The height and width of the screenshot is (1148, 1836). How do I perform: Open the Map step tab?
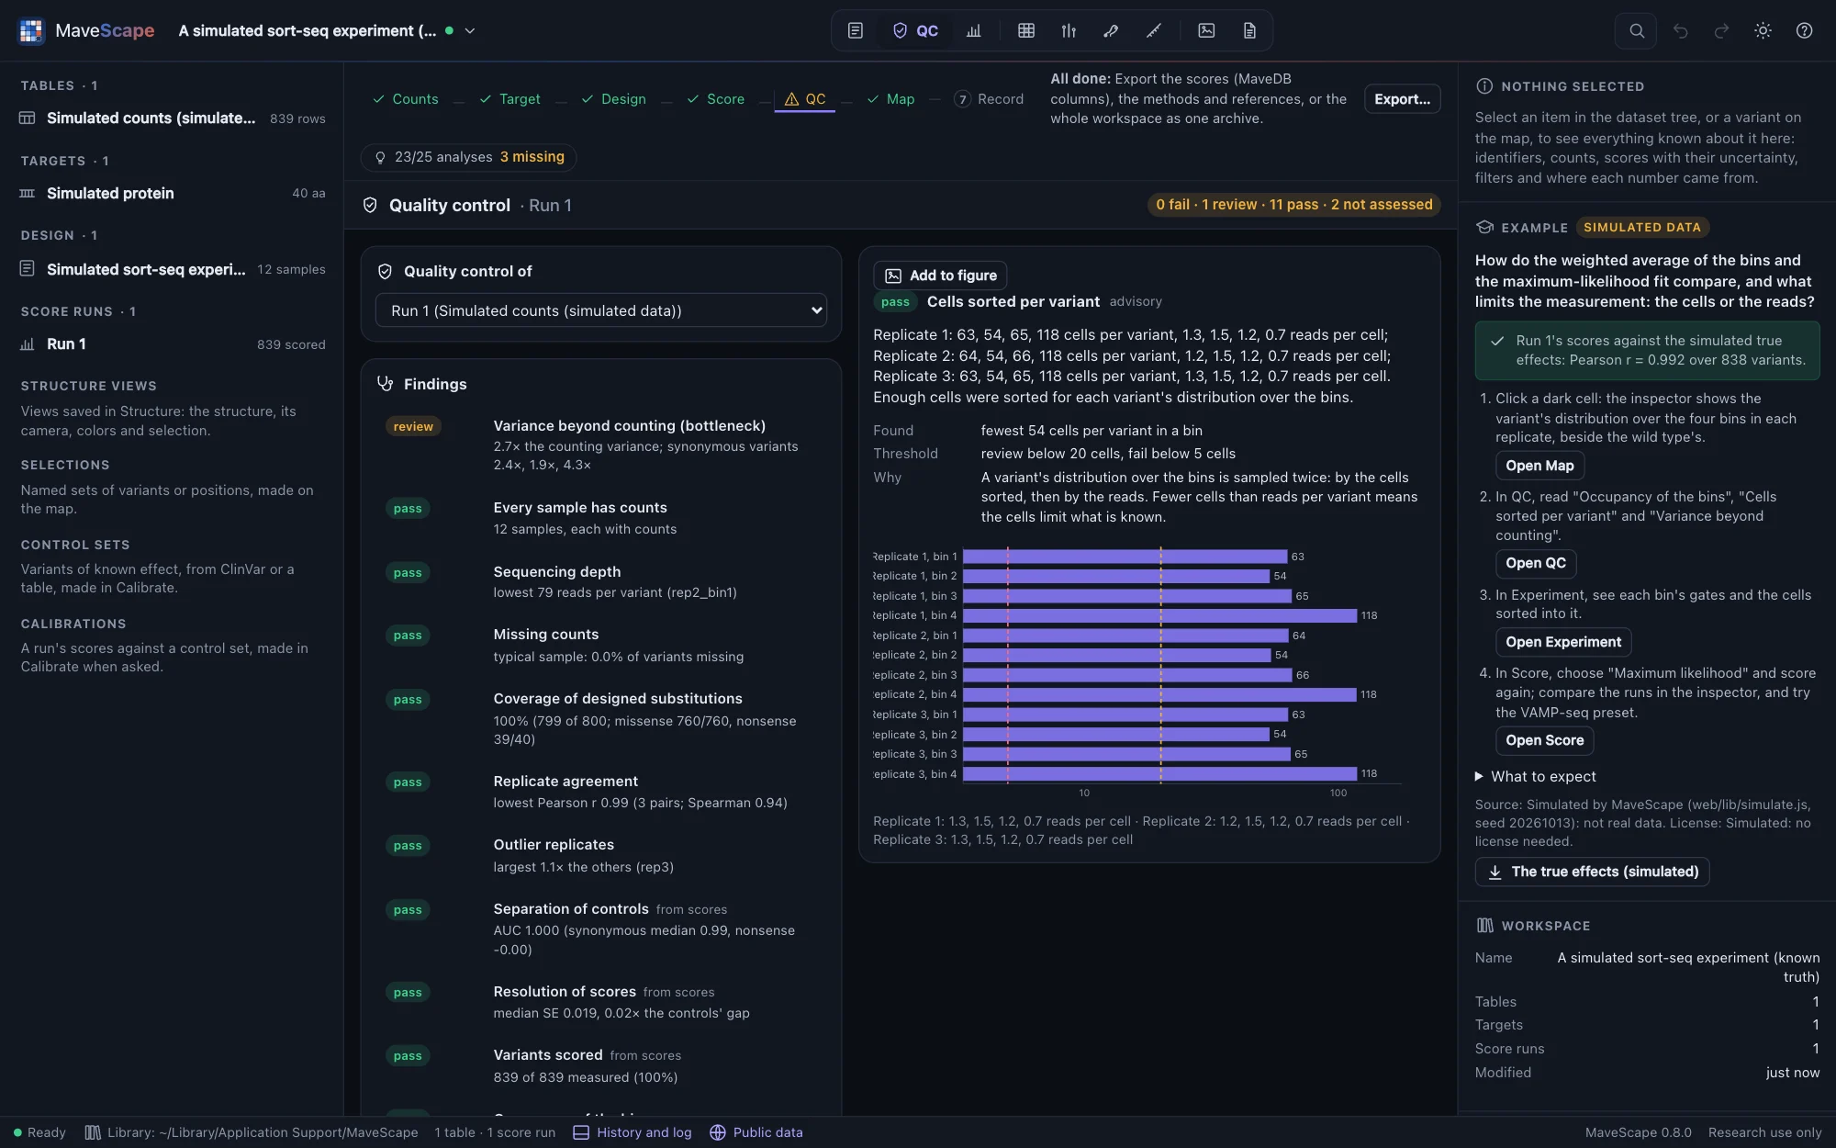890,99
